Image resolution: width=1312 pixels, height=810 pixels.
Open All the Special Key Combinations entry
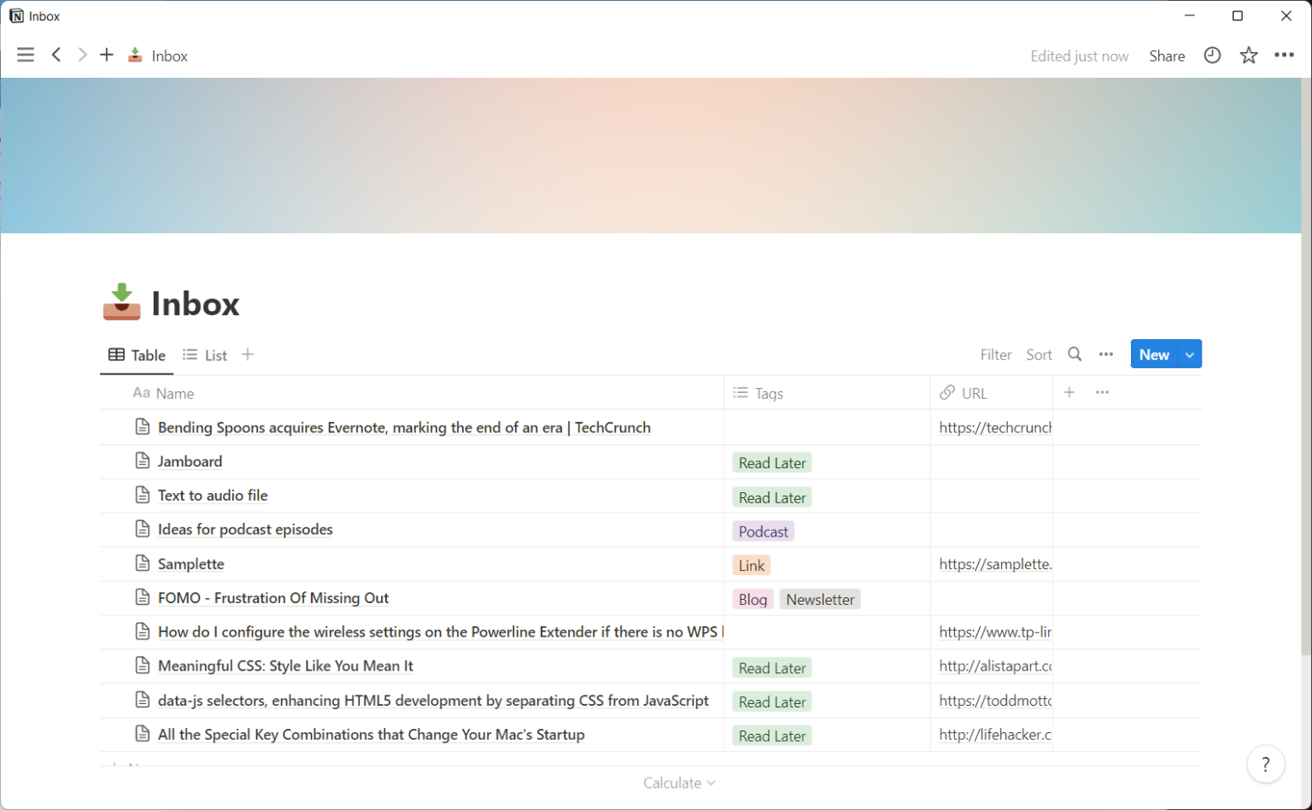pyautogui.click(x=372, y=735)
